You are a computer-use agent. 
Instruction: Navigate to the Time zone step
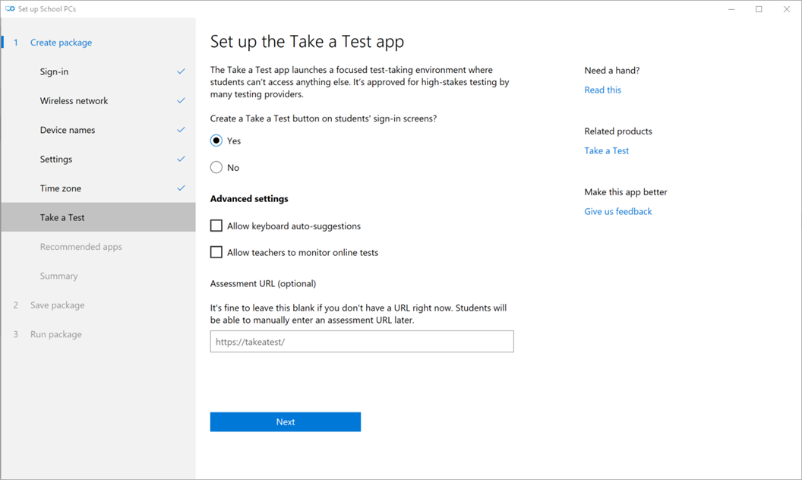tap(60, 188)
